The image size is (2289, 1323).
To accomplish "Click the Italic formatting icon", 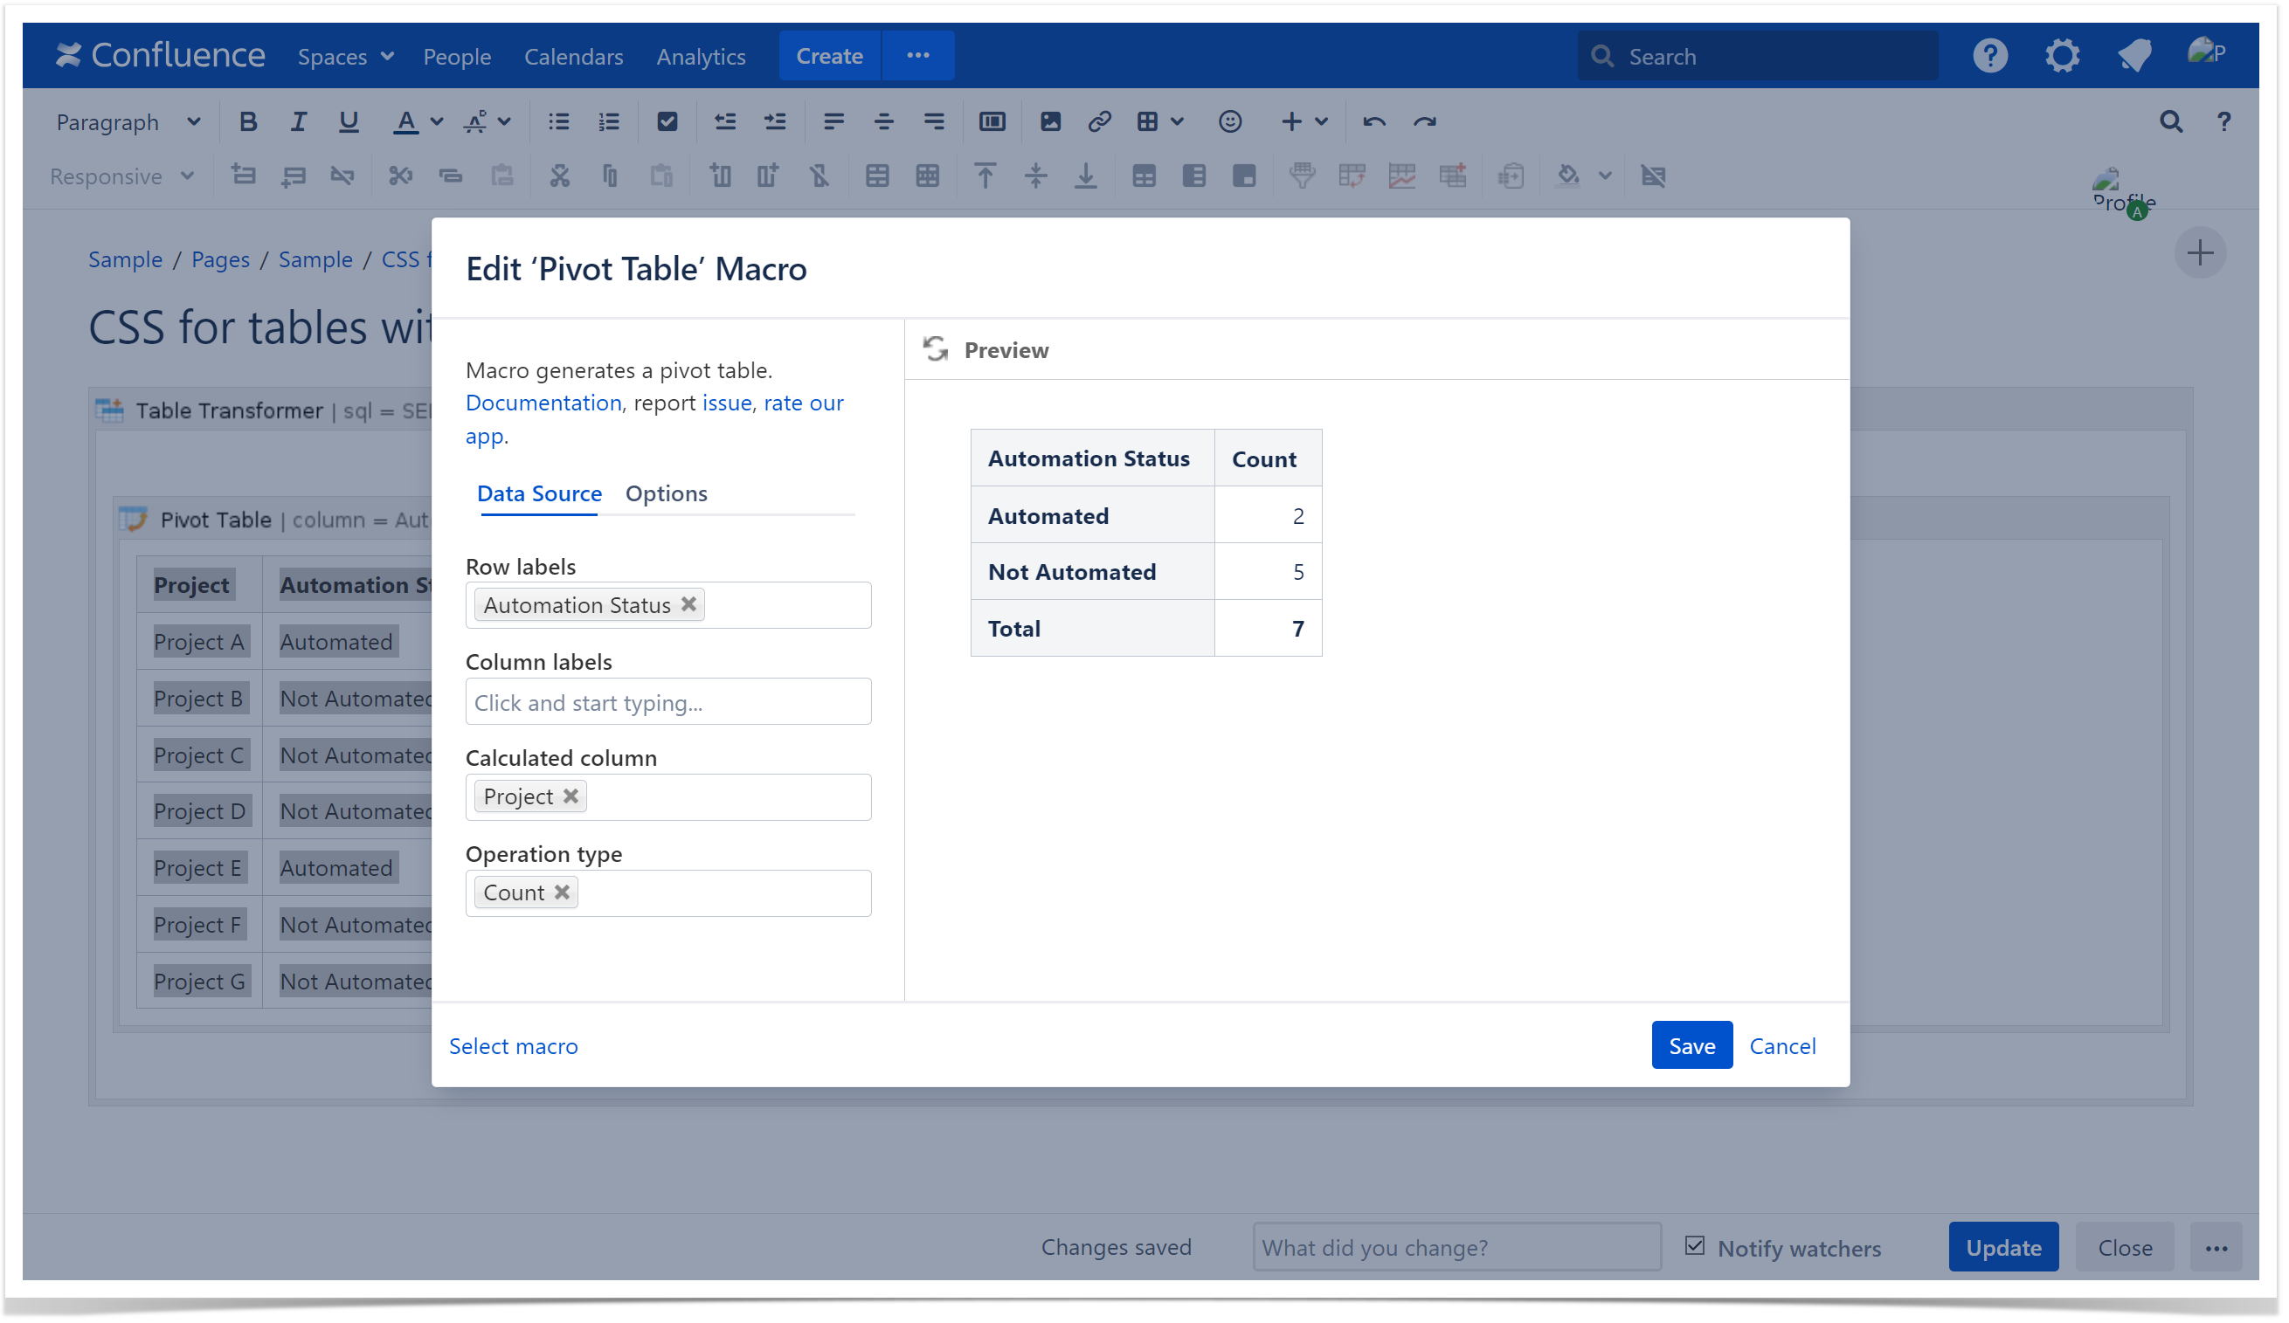I will 298,121.
